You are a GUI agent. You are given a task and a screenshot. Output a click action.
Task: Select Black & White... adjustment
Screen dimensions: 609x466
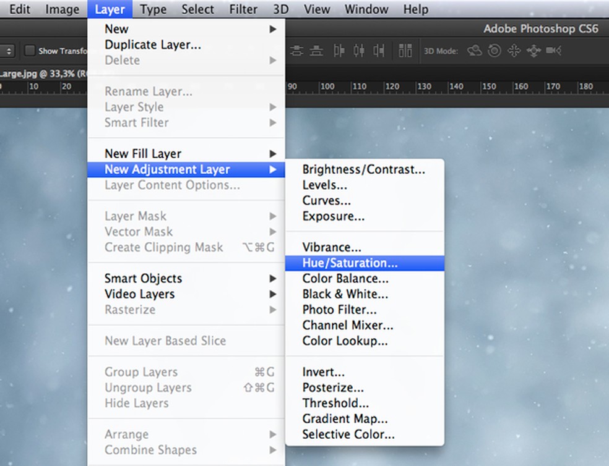point(365,294)
